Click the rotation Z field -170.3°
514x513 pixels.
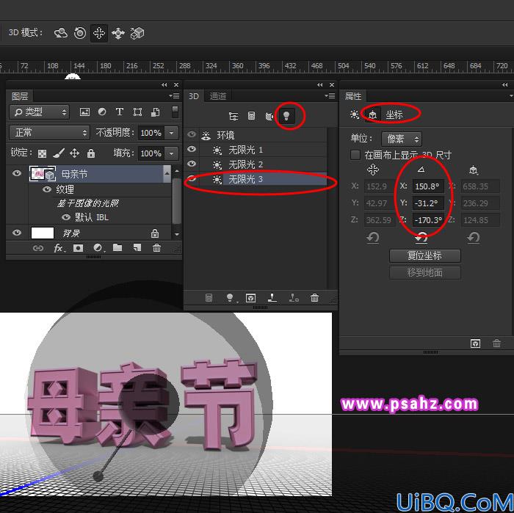(428, 220)
